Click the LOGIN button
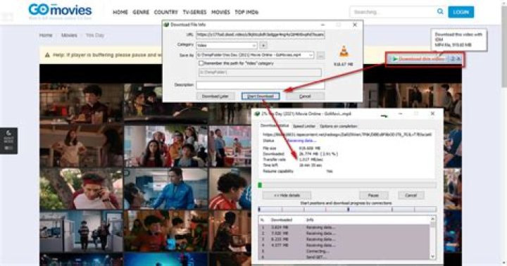The image size is (507, 266). pos(461,12)
